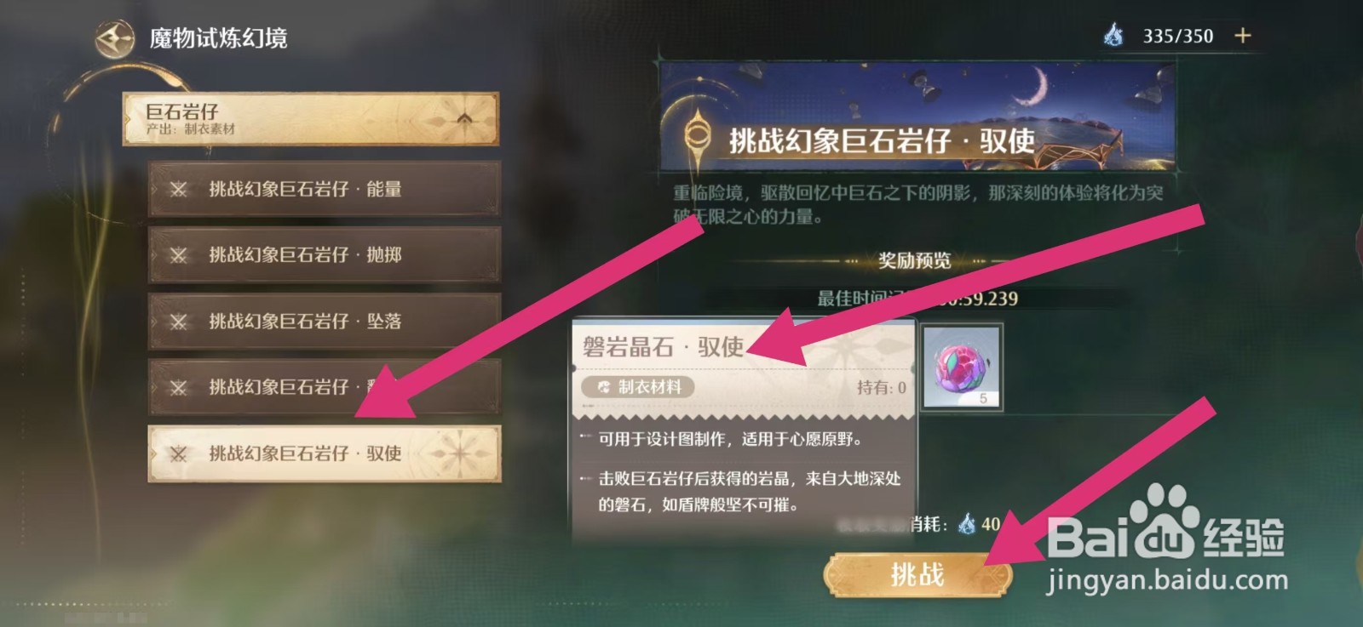Collapse the 巨石岩仔 category header
Image resolution: width=1363 pixels, height=627 pixels.
[311, 119]
